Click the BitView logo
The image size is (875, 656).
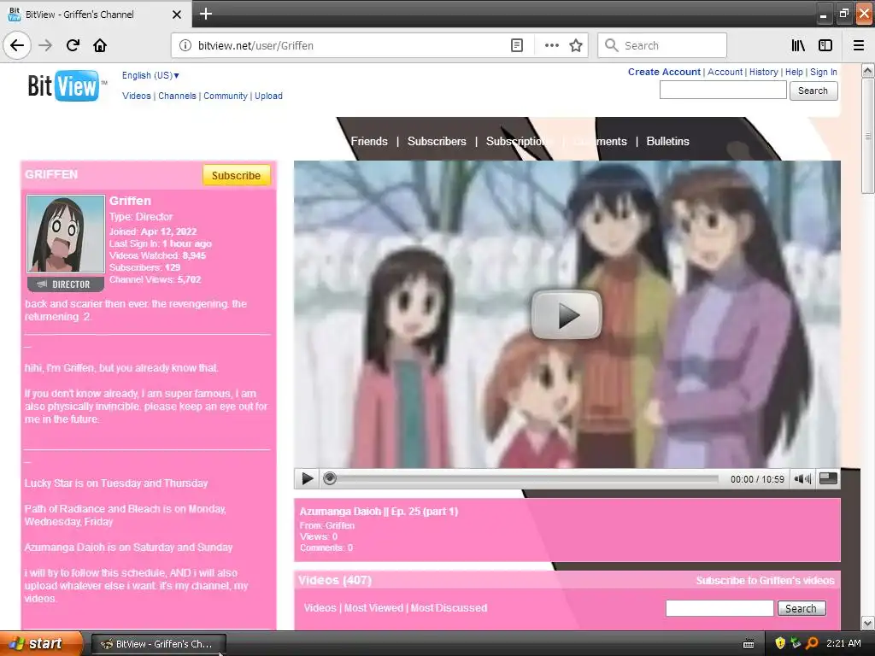(67, 86)
